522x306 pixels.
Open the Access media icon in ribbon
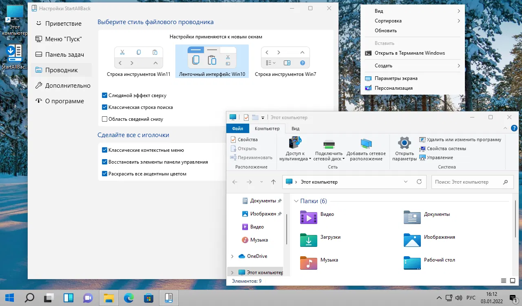tap(295, 143)
